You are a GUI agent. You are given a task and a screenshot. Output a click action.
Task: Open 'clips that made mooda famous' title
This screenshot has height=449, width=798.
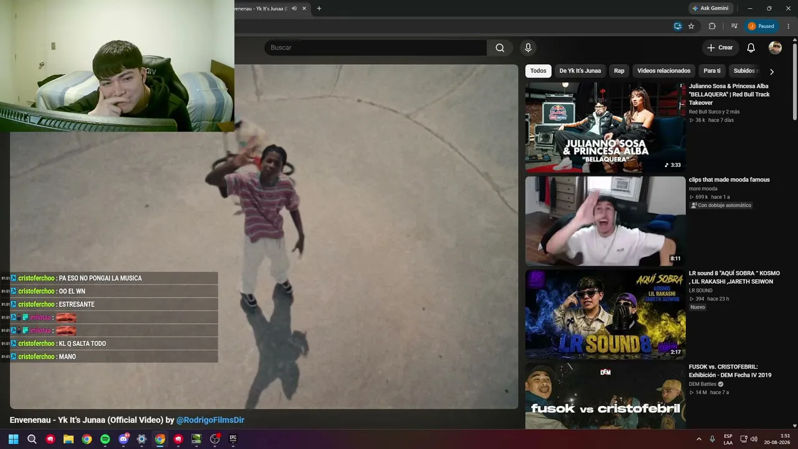coord(729,180)
